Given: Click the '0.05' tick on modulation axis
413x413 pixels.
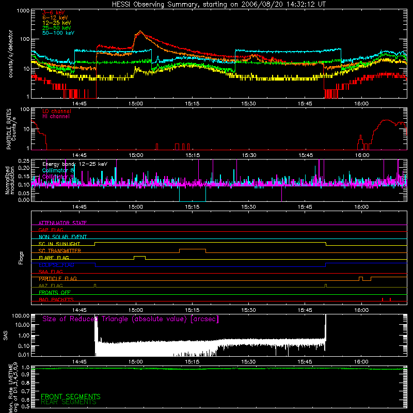Looking at the screenshot, I should coord(24,193).
